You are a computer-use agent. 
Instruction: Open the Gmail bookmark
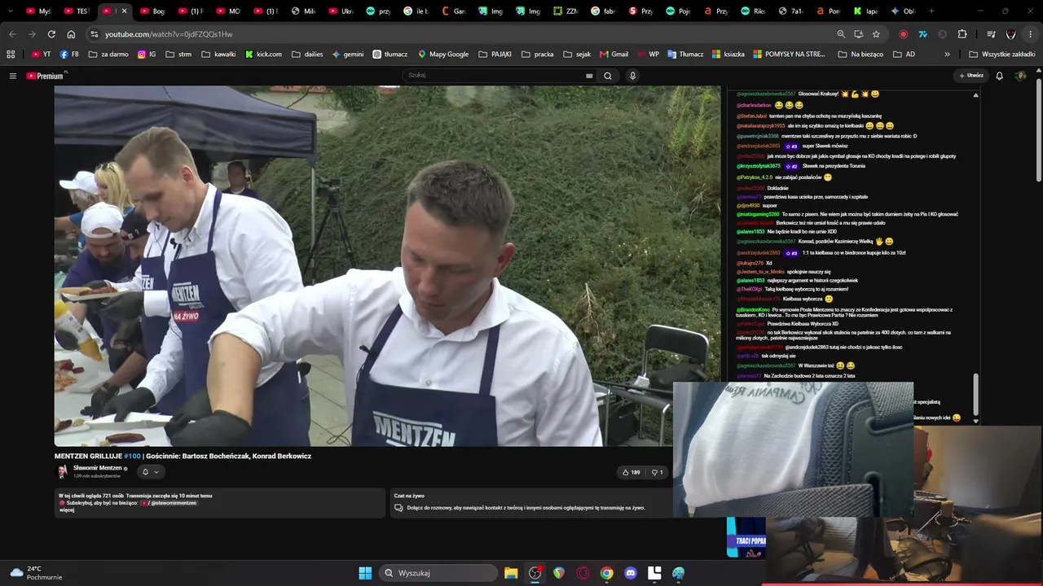click(x=614, y=55)
